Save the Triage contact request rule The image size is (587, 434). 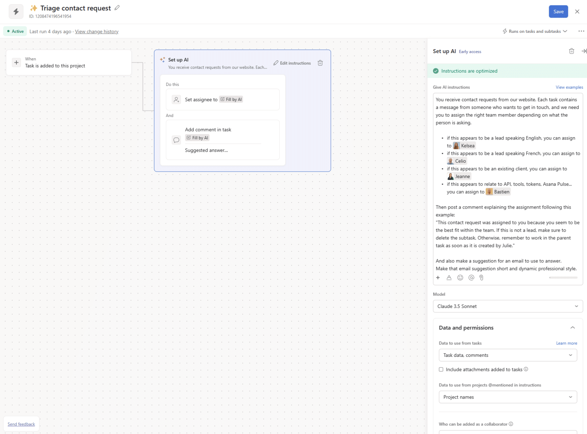click(558, 11)
